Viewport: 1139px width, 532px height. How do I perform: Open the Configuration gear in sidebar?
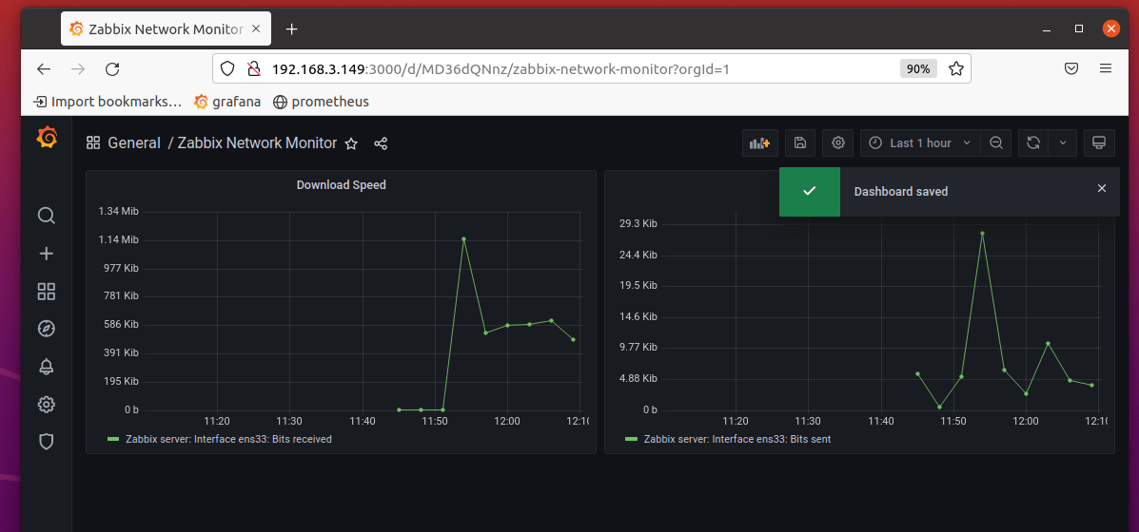47,405
